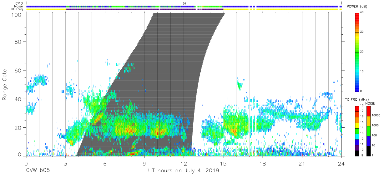This screenshot has height=177, width=384.
Task: Click the 30 tick on the power colorbar
Action: 361,32
